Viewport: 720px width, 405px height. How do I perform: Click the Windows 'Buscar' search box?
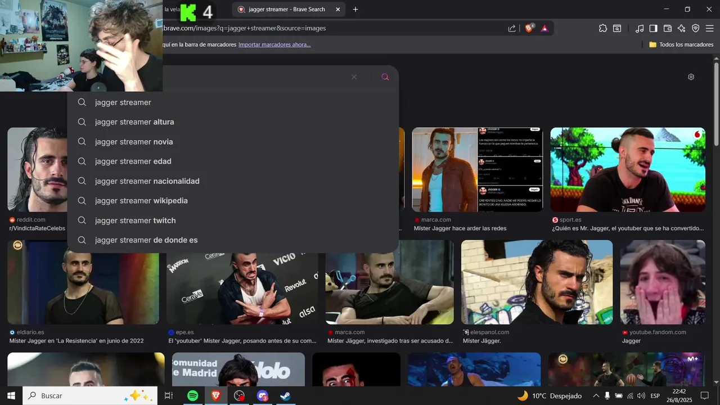90,396
